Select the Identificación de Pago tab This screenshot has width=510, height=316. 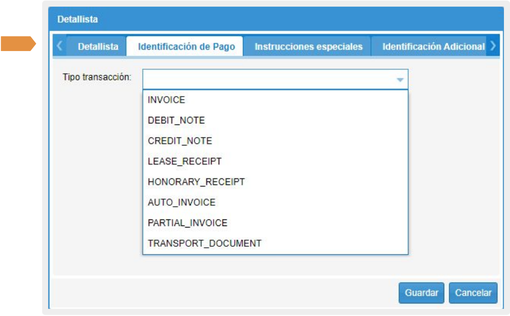click(186, 47)
